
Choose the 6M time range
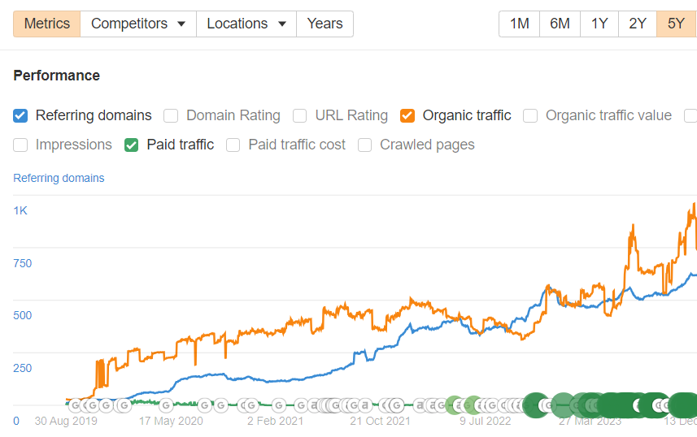click(560, 24)
